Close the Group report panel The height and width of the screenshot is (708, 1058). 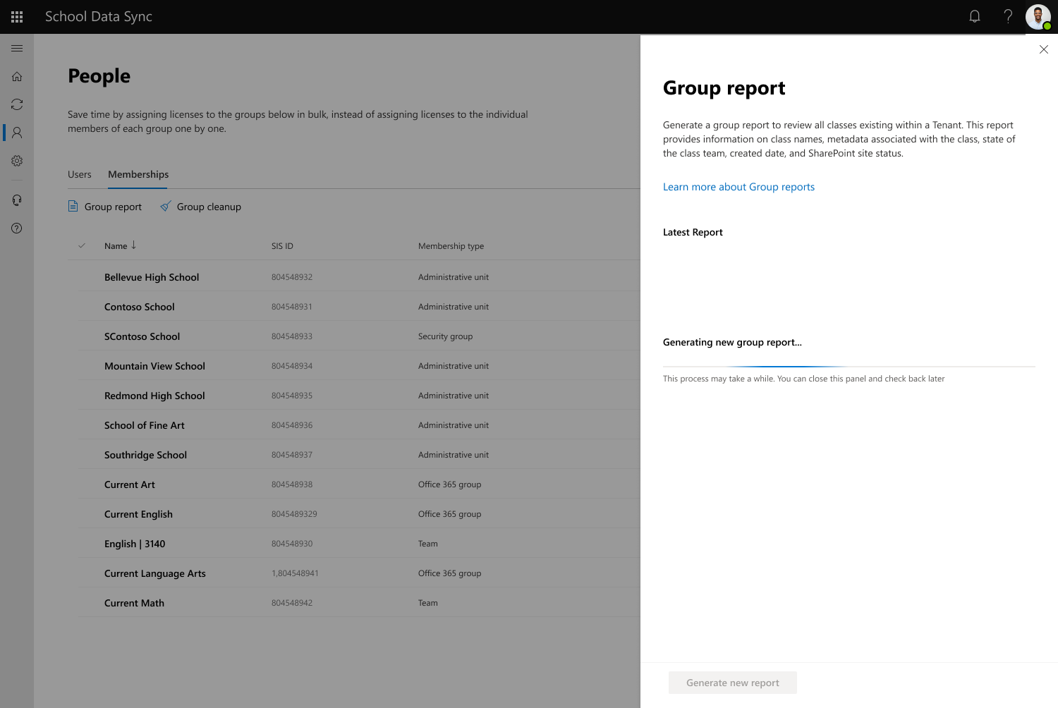click(1044, 49)
